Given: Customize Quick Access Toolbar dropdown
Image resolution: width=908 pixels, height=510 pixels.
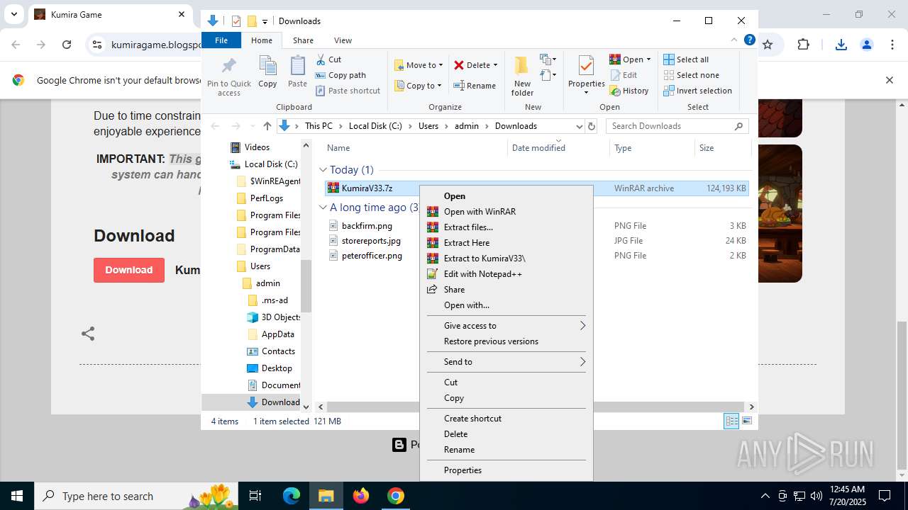Looking at the screenshot, I should click(x=265, y=21).
